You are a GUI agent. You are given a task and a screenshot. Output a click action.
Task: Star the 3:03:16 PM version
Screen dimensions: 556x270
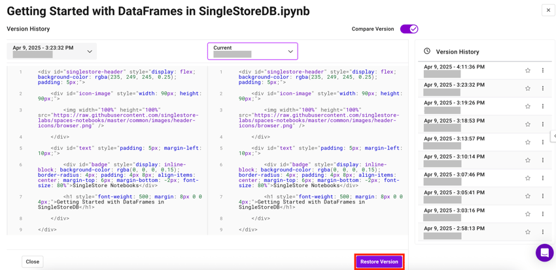(x=528, y=214)
